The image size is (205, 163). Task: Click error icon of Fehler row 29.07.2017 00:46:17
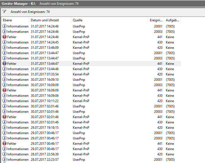pyautogui.click(x=4, y=143)
